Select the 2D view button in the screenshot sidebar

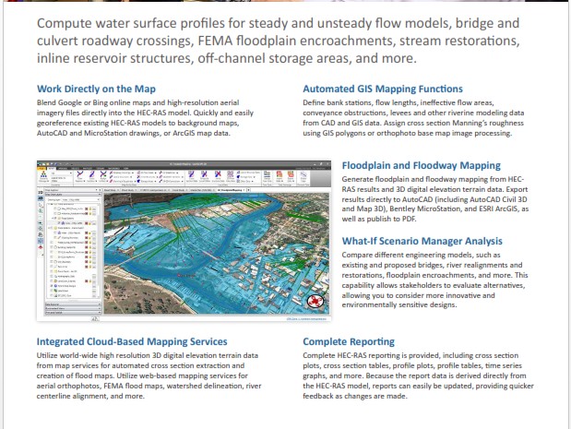tap(41, 192)
